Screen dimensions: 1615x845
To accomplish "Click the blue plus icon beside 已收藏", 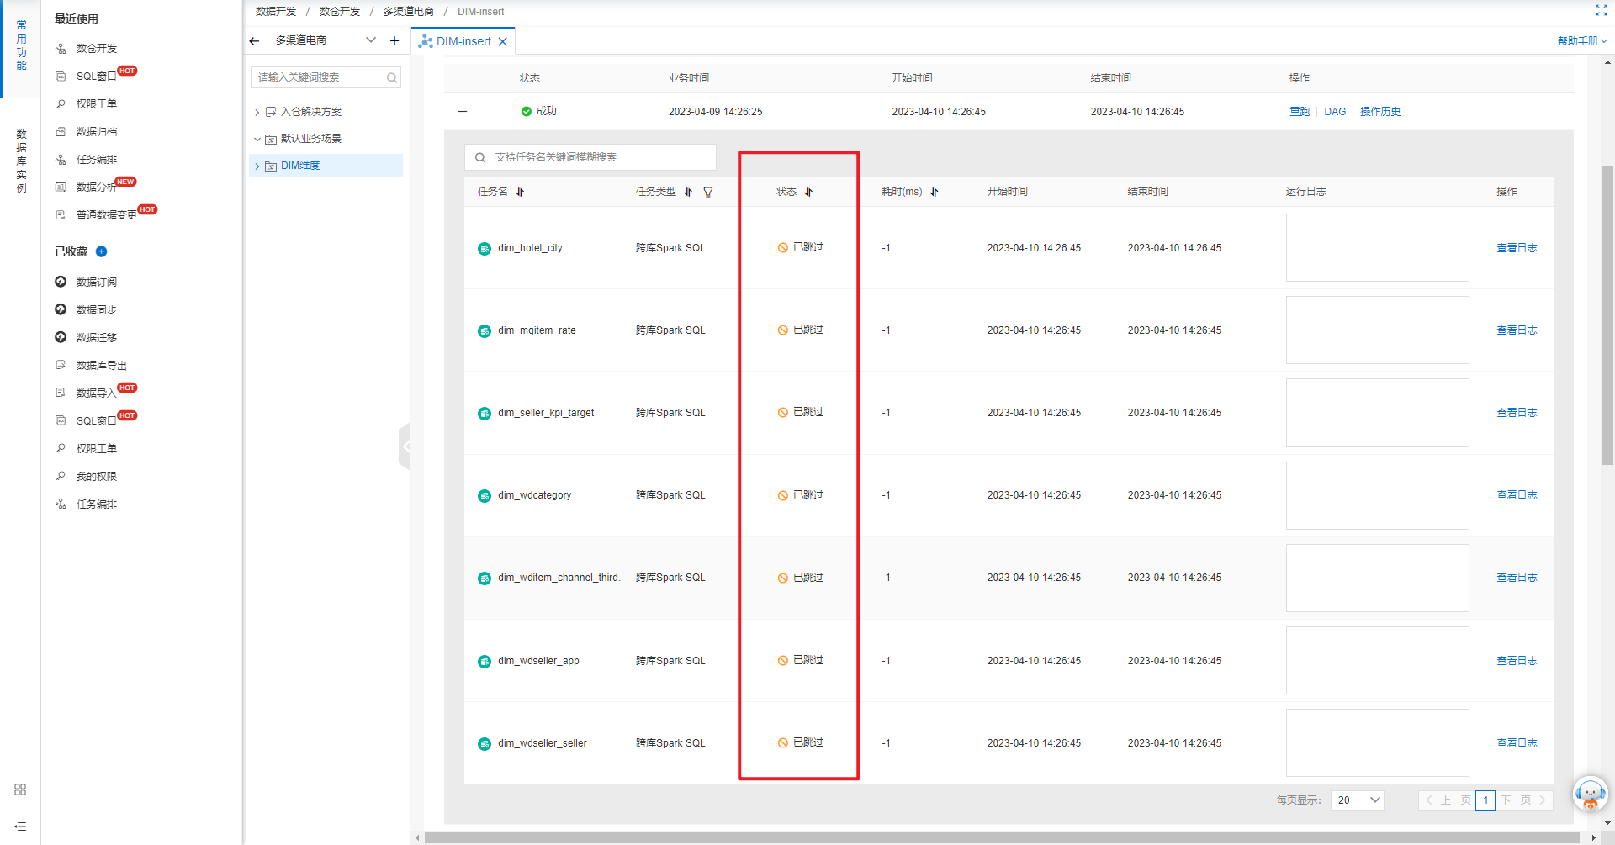I will 101,251.
